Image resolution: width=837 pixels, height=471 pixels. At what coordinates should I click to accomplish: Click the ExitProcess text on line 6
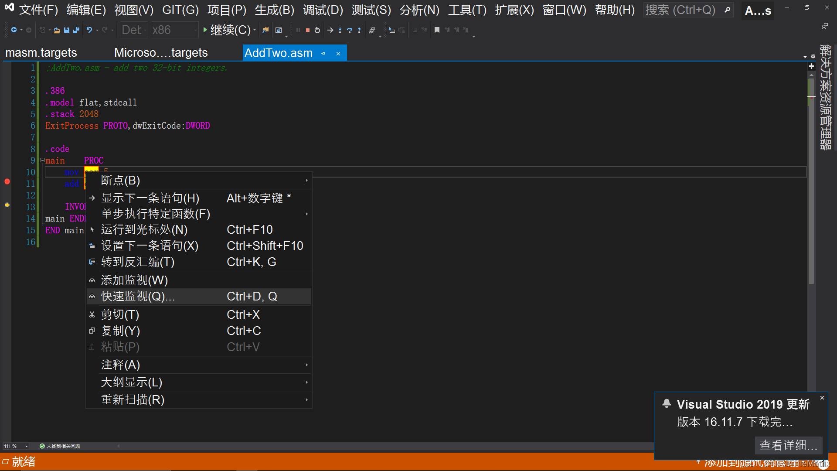(72, 126)
